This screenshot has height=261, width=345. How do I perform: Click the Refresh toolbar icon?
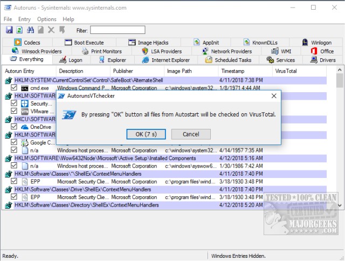(19, 30)
